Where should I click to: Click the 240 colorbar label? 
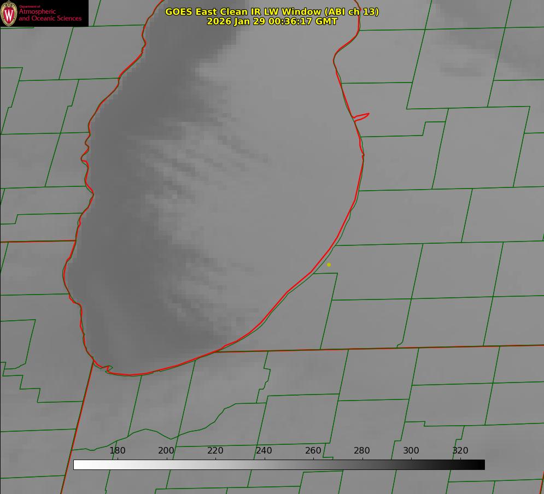264,451
